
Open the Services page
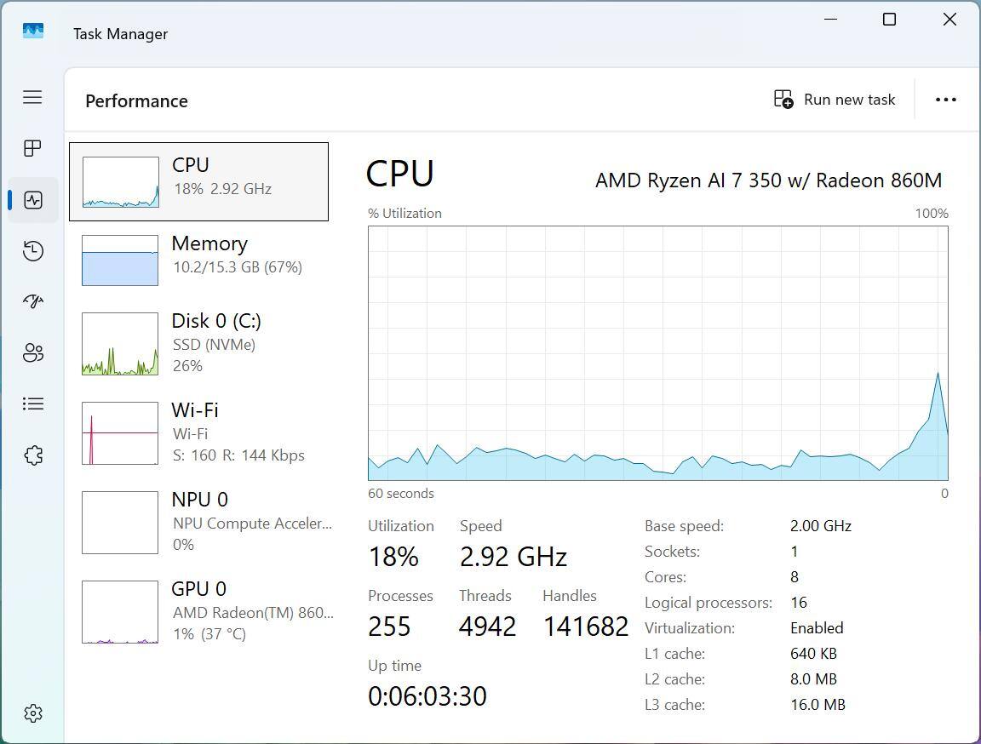(32, 455)
